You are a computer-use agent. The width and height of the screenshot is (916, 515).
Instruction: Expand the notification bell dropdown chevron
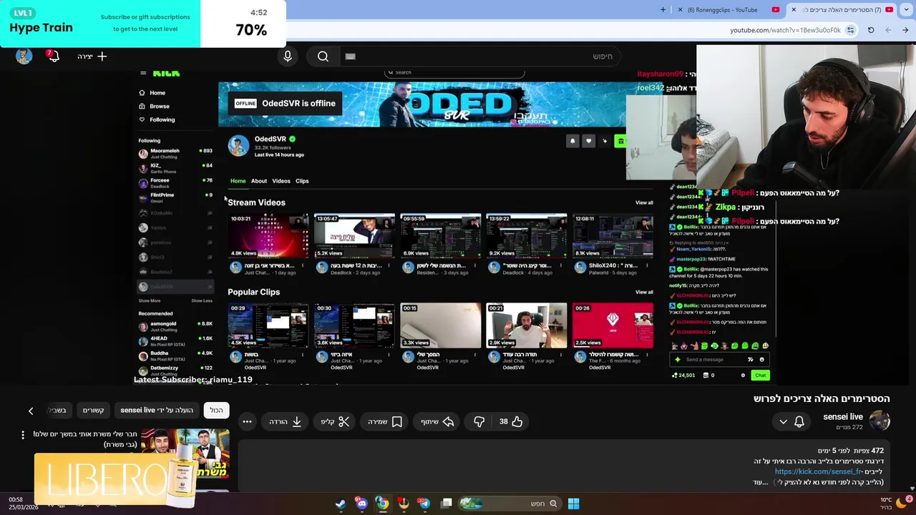point(783,422)
